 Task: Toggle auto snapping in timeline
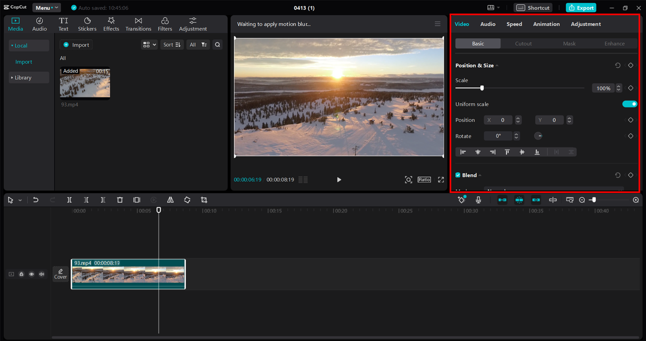[519, 200]
